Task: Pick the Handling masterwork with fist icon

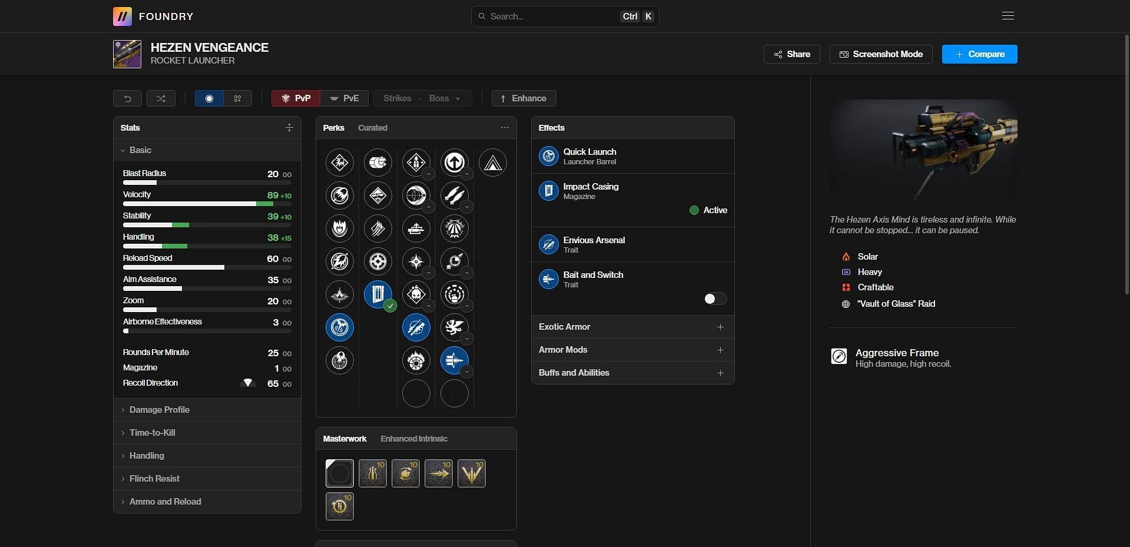Action: click(406, 473)
